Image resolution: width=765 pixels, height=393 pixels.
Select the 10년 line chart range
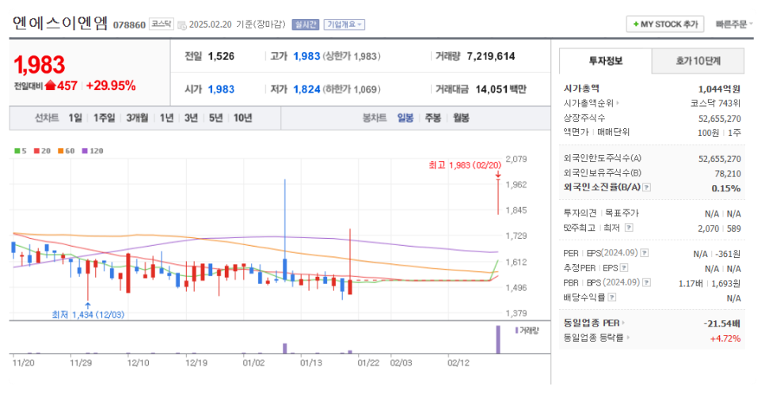tap(242, 118)
